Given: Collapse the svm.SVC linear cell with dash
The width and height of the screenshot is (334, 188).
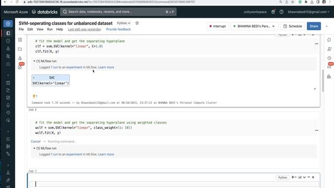Looking at the screenshot, I should coord(317,44).
